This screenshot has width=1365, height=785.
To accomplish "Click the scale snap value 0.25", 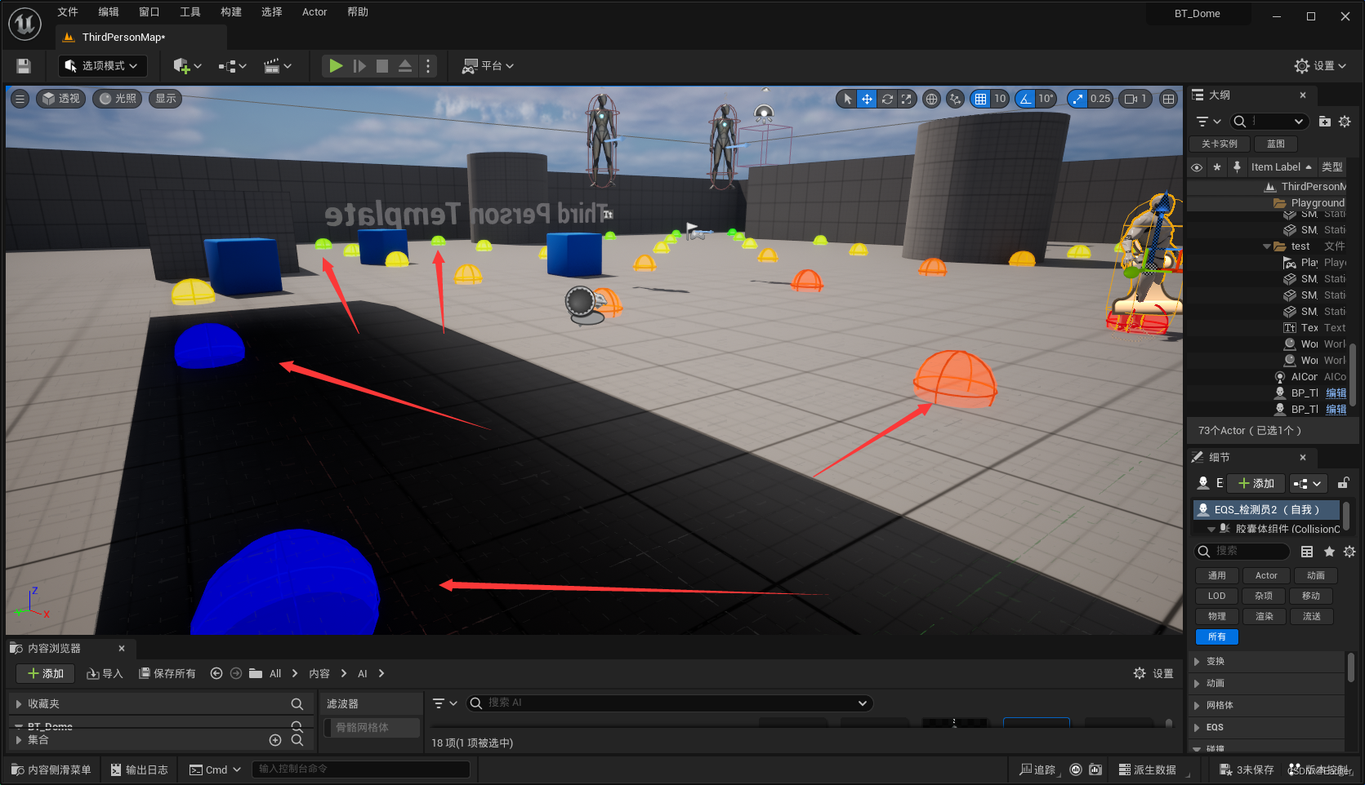I will point(1100,99).
